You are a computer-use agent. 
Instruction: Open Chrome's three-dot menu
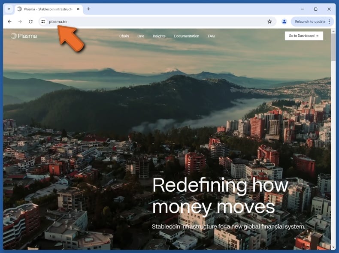point(329,21)
